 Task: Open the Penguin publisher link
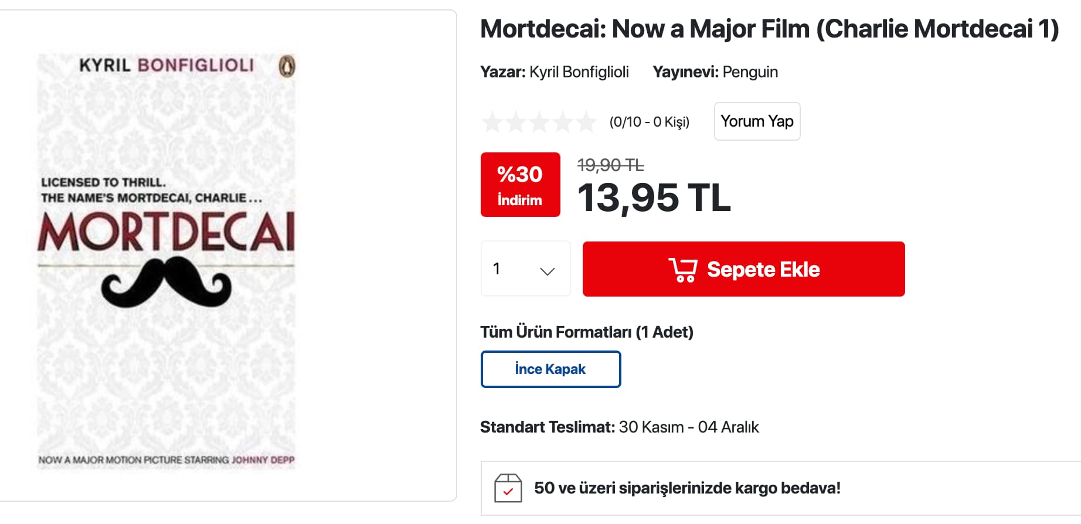[750, 72]
